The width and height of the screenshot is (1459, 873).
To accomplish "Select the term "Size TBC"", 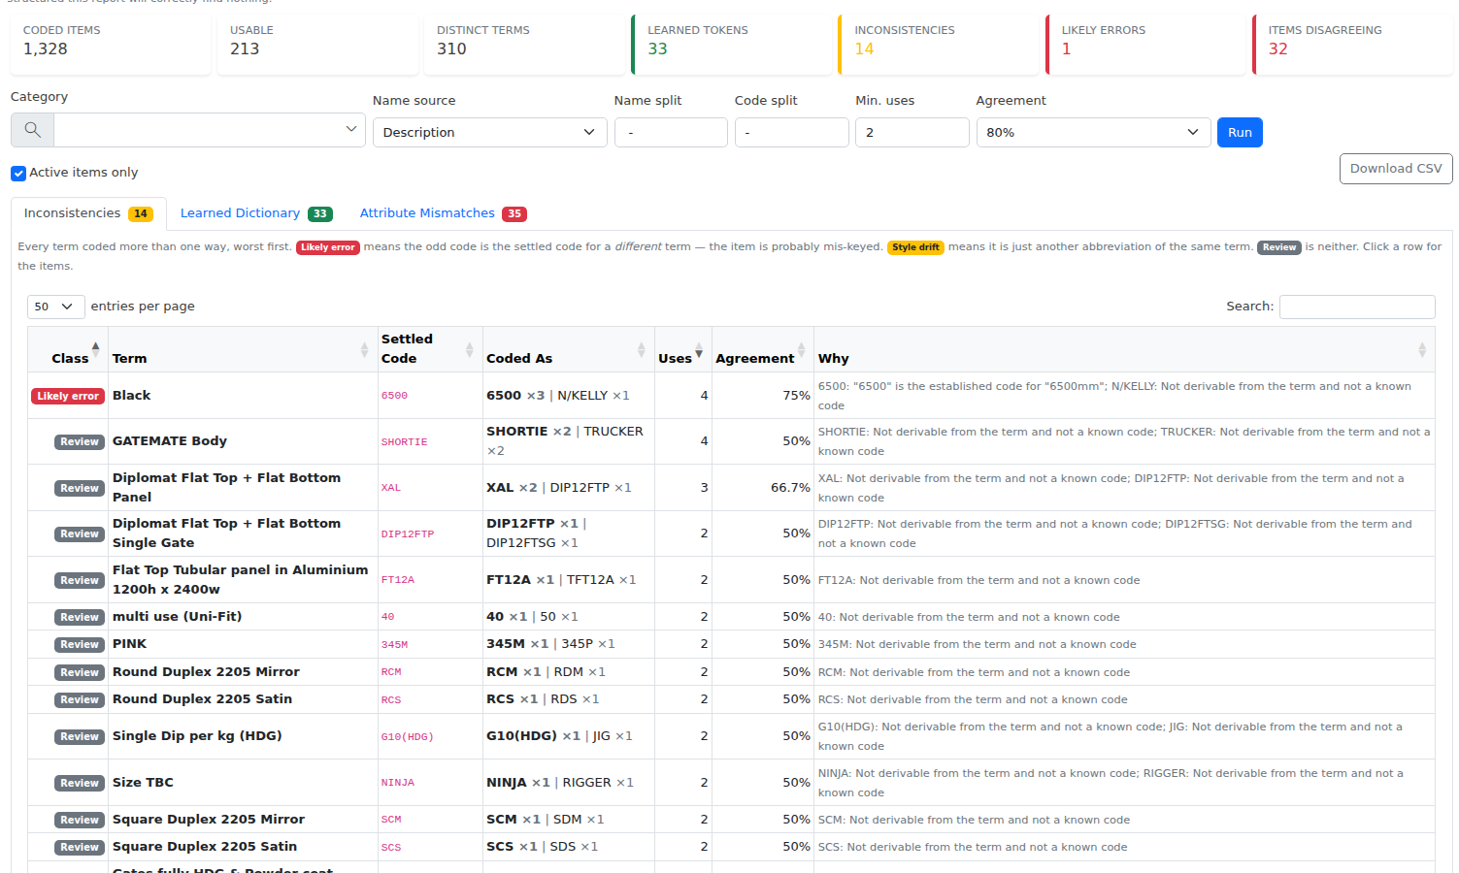I will (143, 783).
